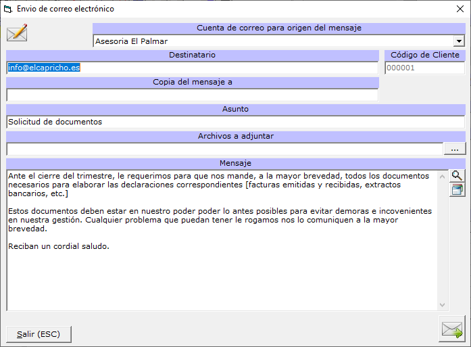Click the window icon in title bar
The image size is (471, 347).
point(8,9)
